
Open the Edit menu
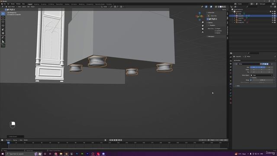click(x=8, y=4)
